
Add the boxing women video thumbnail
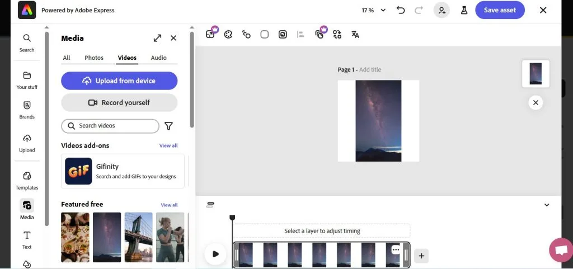pyautogui.click(x=170, y=237)
